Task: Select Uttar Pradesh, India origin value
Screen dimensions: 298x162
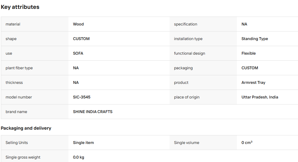Action: [x=260, y=97]
